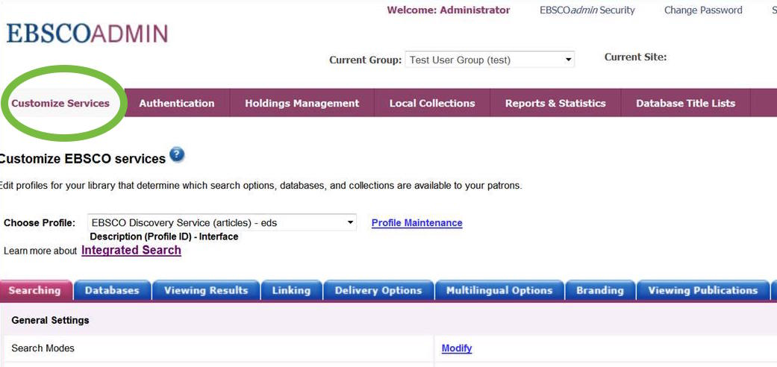Image resolution: width=777 pixels, height=367 pixels.
Task: Click the Current Site label
Action: click(635, 57)
